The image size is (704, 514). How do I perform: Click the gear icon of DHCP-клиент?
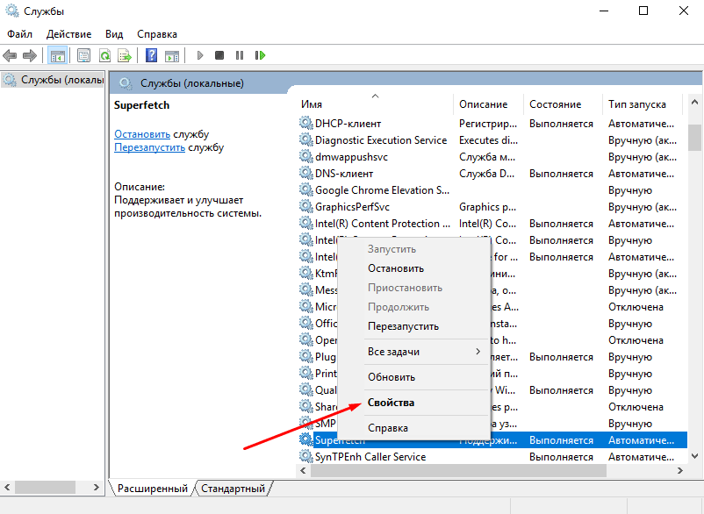(306, 123)
